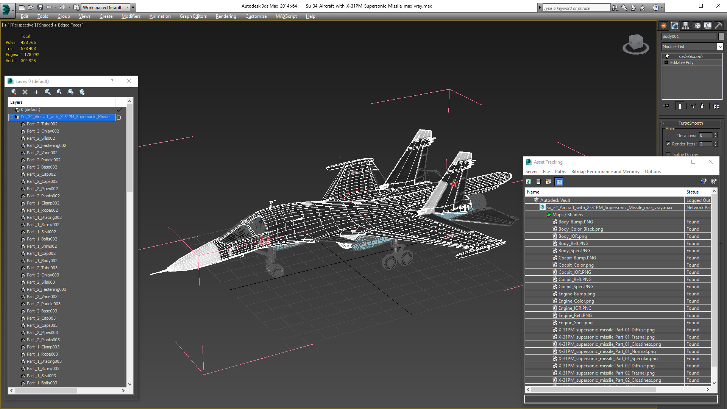Open the Create command panel tab
Screen dimensions: 727x409
point(664,26)
